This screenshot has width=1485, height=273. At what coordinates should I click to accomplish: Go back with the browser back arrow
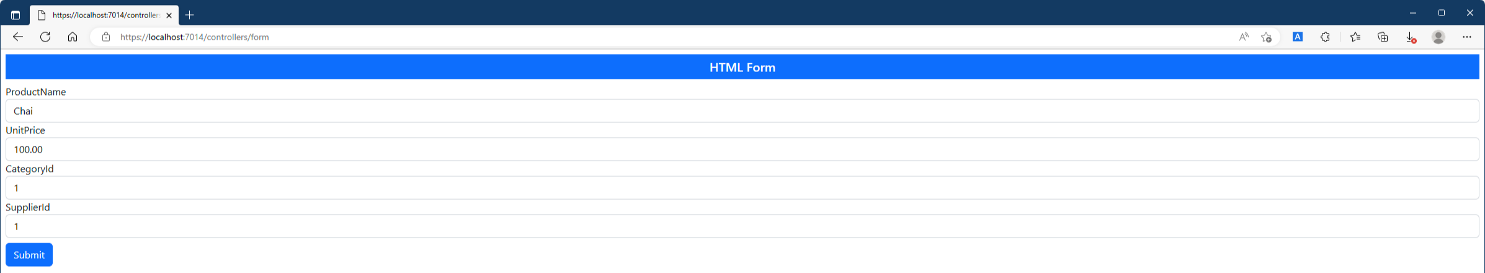point(18,37)
